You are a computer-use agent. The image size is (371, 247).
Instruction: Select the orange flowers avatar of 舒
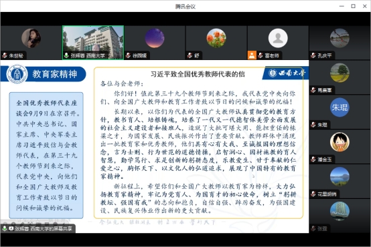click(216, 38)
